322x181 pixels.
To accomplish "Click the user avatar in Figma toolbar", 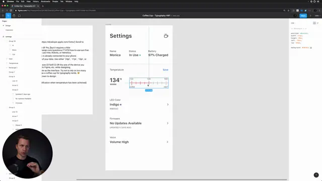I will click(295, 16).
